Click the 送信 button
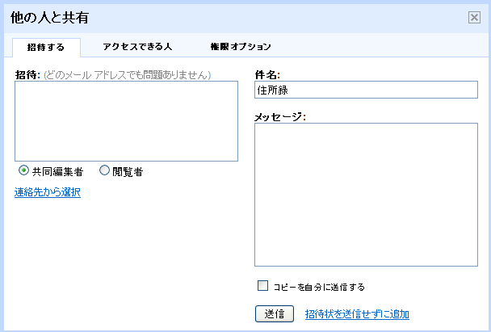Screen dimensions: 491x332 [x=275, y=314]
